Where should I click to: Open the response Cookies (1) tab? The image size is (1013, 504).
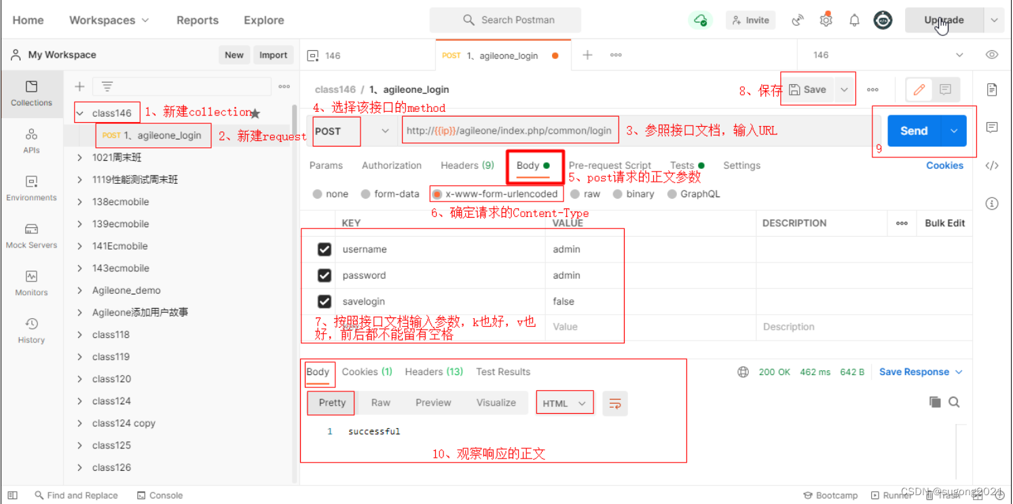tap(367, 372)
